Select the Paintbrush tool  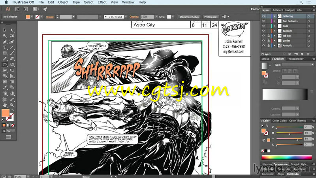point(12,53)
